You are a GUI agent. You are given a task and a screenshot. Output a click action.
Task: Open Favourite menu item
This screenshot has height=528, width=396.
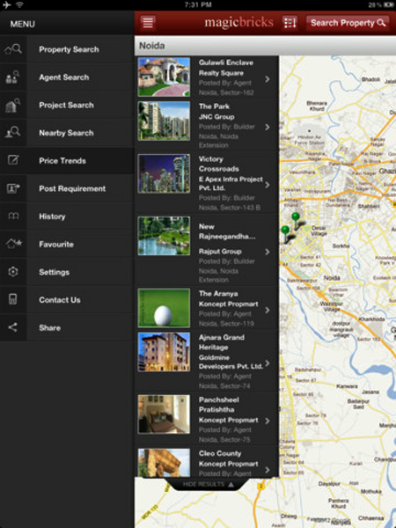tap(67, 244)
